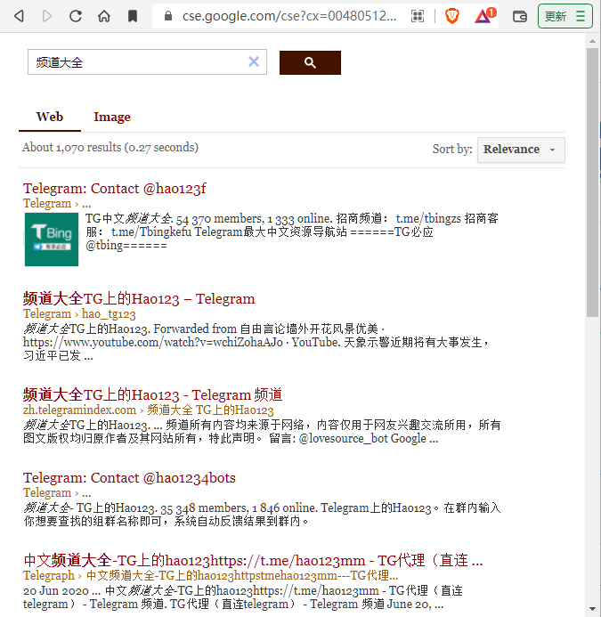
Task: Click the address bar URL text
Action: click(289, 16)
